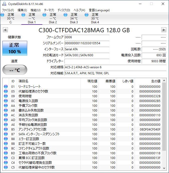Switch to the Disk 1 tab label
The height and width of the screenshot is (173, 169).
coord(32,22)
